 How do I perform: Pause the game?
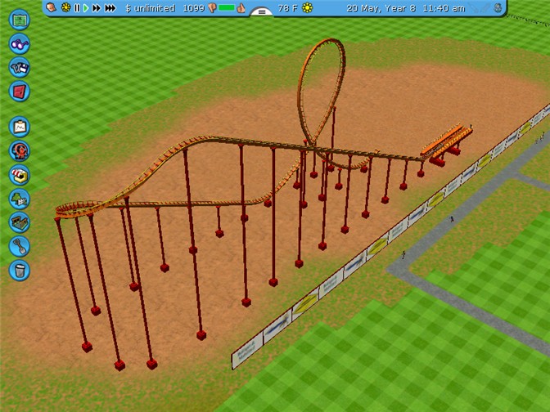pyautogui.click(x=77, y=7)
